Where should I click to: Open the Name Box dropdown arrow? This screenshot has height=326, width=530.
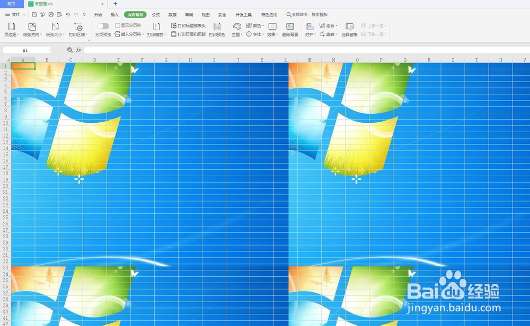[50, 50]
